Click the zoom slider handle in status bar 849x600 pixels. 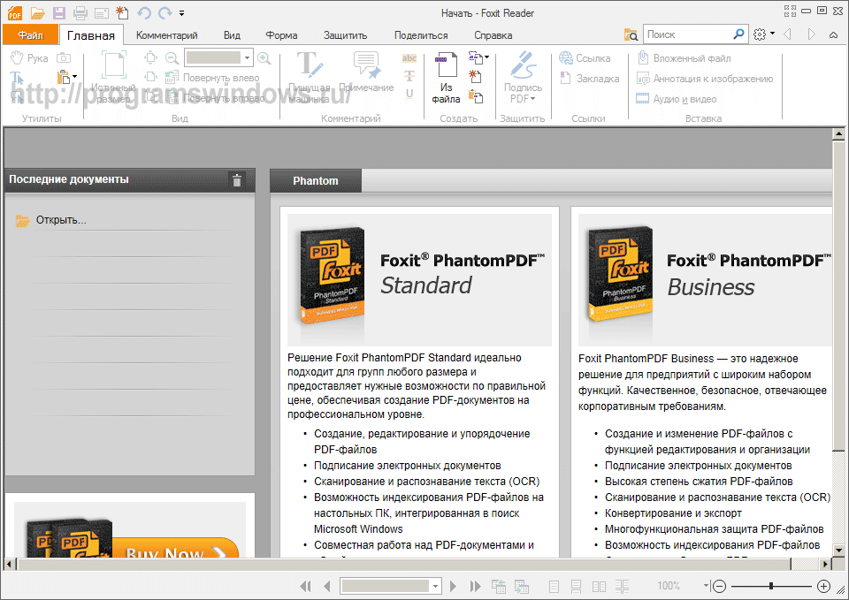tap(770, 586)
